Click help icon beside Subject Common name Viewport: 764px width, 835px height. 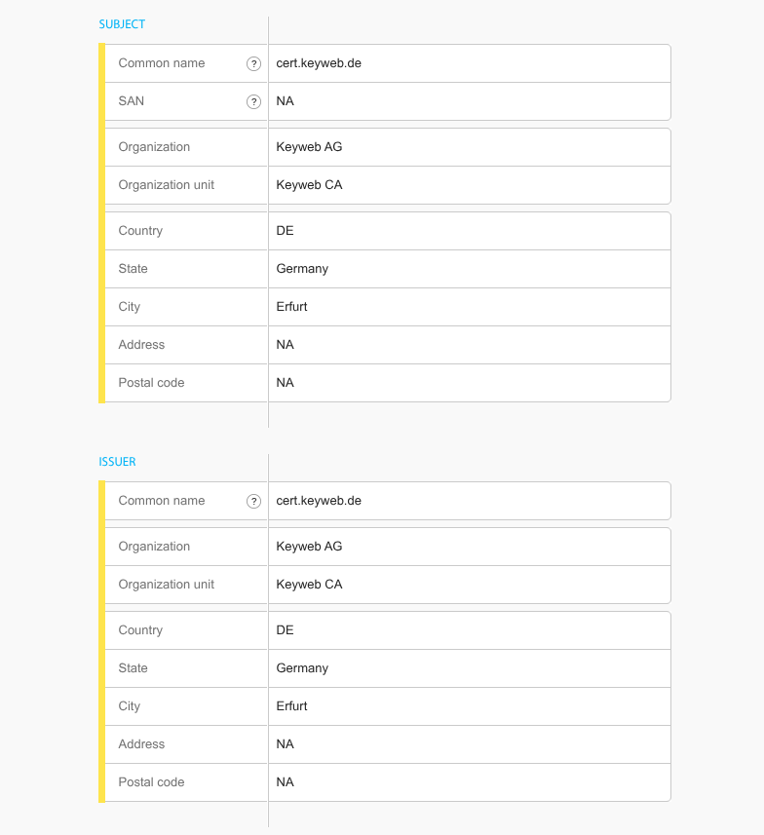[x=253, y=63]
